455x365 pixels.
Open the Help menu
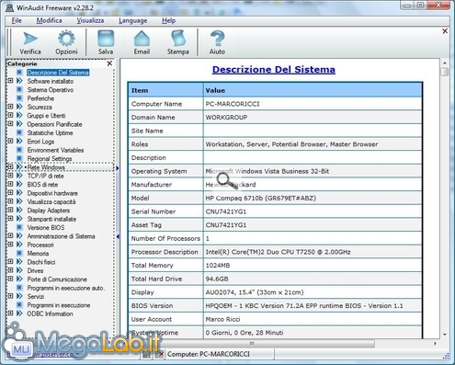tap(168, 20)
